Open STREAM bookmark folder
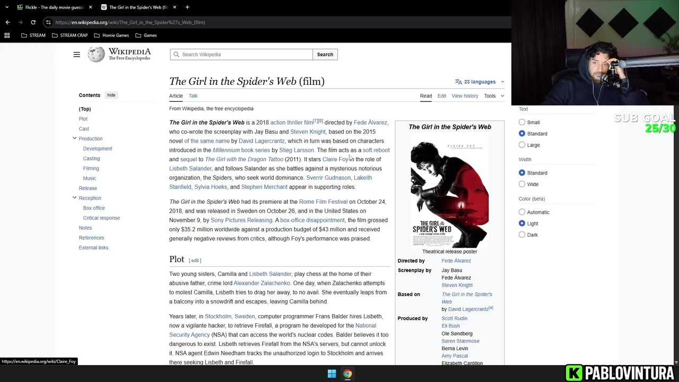 coord(33,35)
